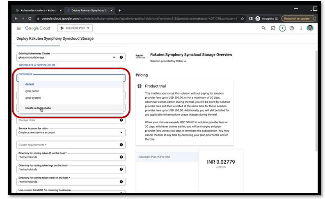Select the gmp-public namespace option
The height and width of the screenshot is (199, 325).
(x=71, y=91)
